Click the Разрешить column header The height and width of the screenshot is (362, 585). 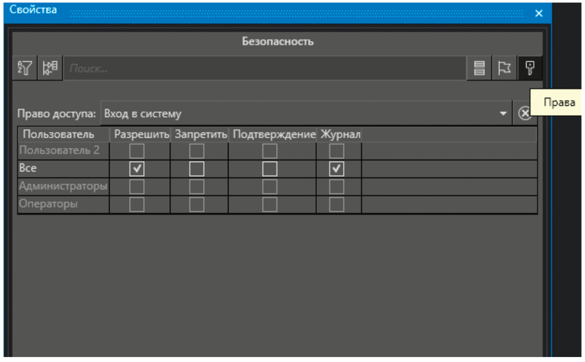click(141, 135)
